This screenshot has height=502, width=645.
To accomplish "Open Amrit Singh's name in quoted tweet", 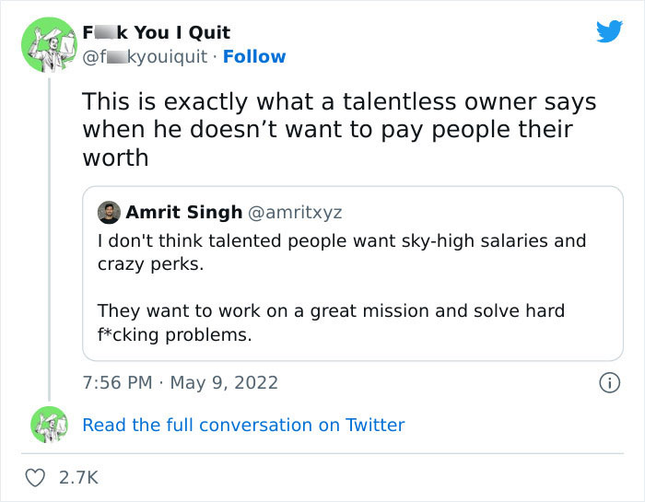I will [182, 212].
